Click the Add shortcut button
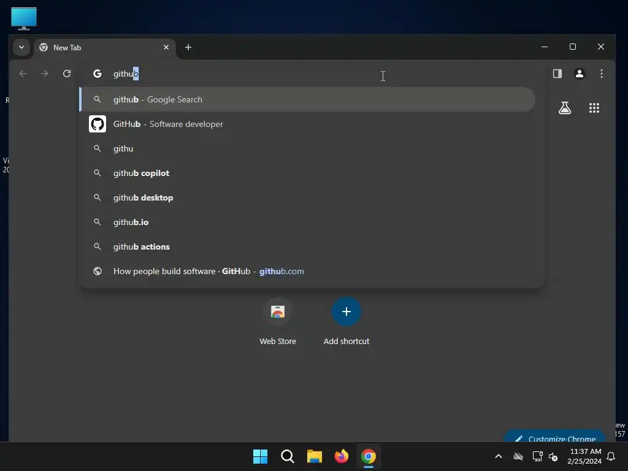The image size is (628, 471). click(x=347, y=321)
